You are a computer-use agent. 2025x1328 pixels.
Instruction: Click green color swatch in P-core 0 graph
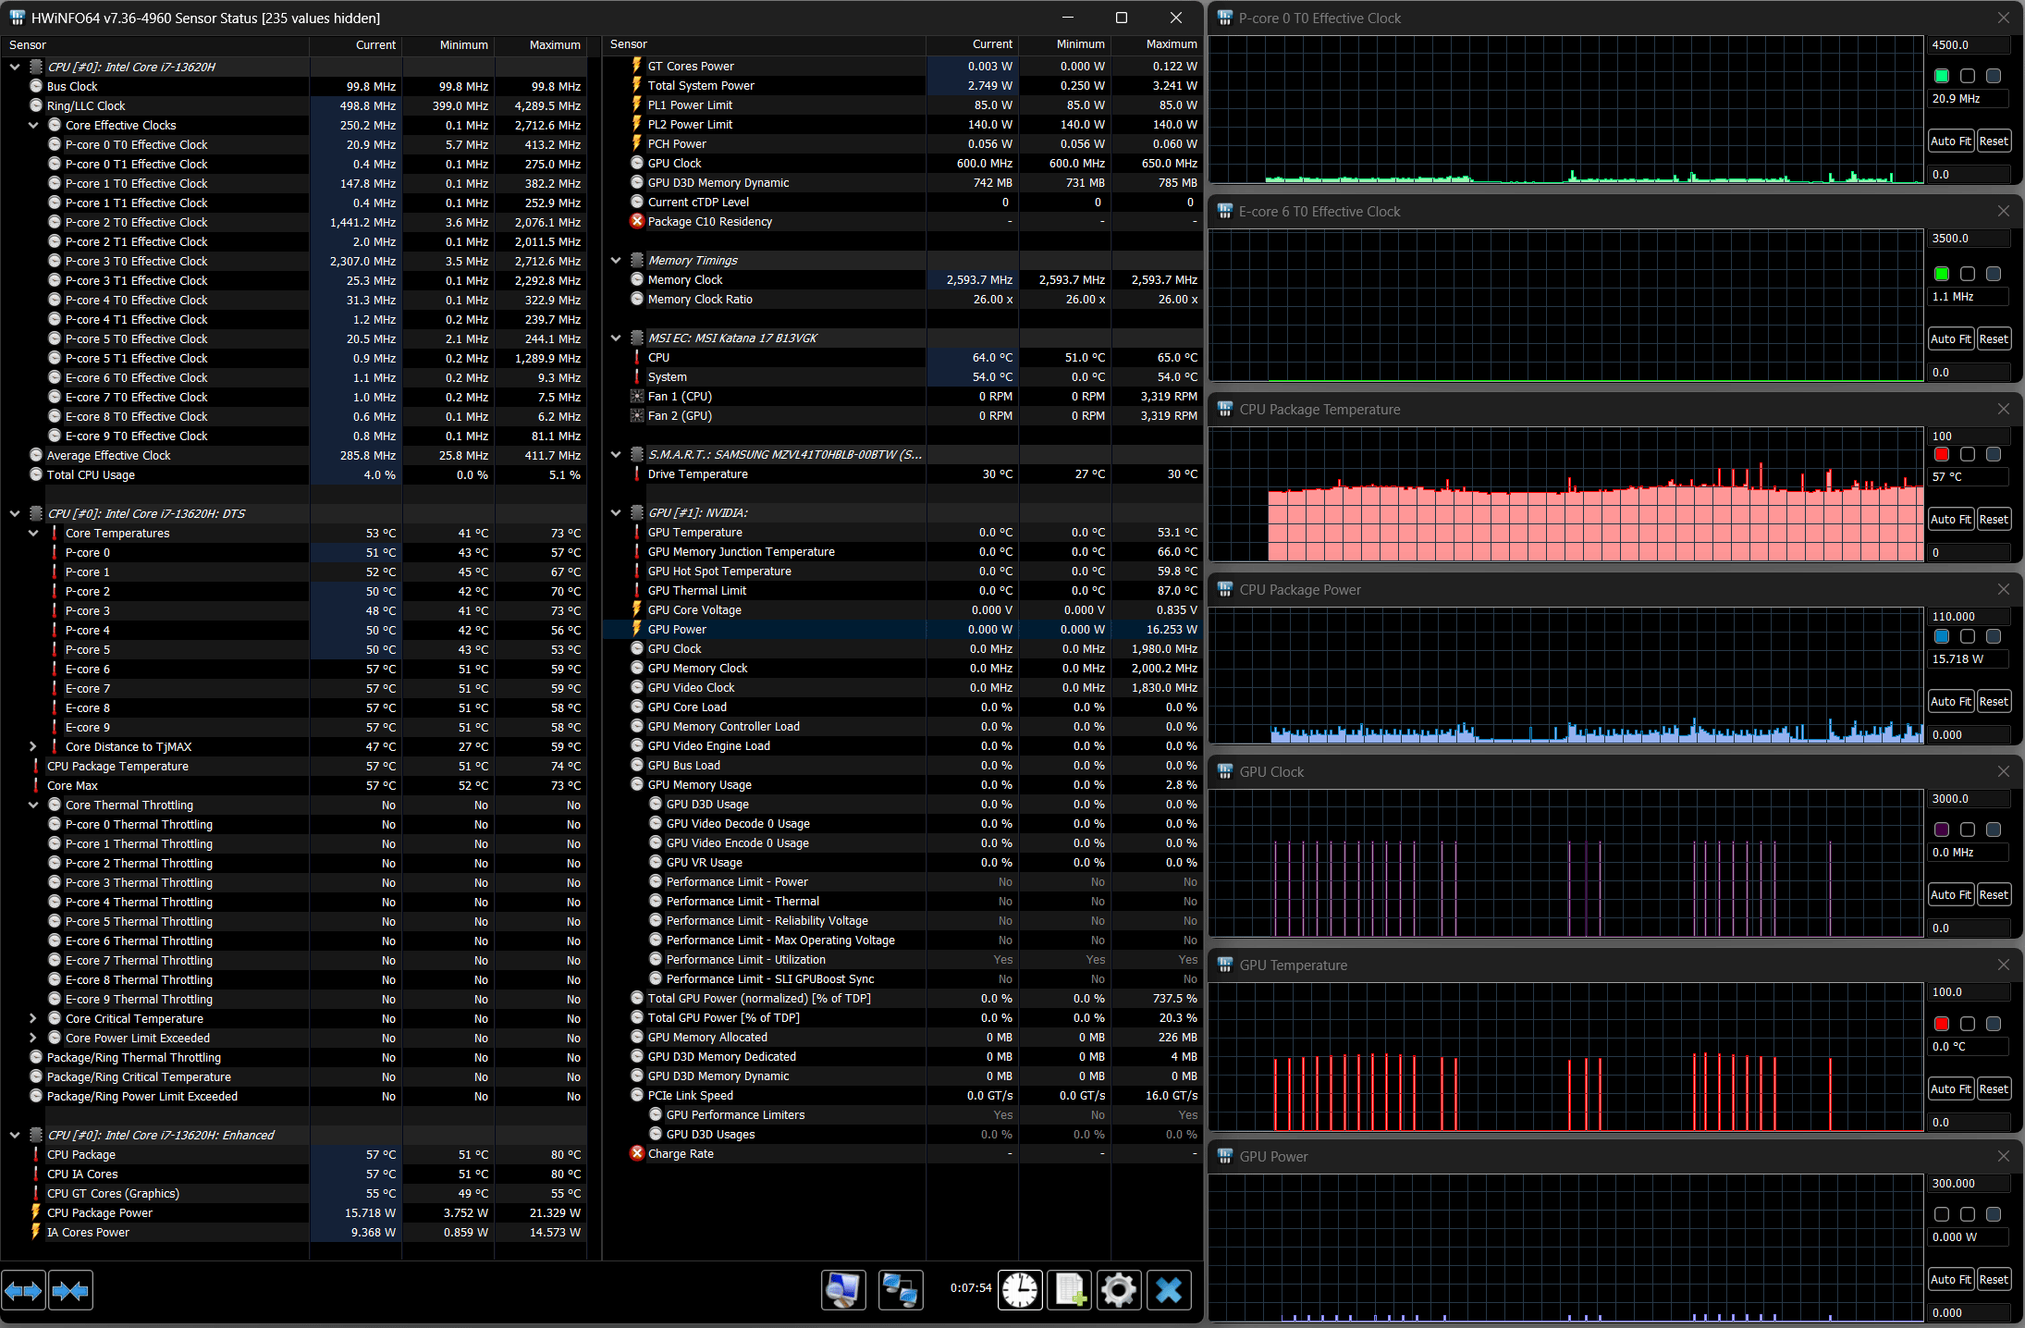tap(1942, 76)
